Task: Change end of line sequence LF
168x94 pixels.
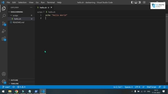Action: 143,87
